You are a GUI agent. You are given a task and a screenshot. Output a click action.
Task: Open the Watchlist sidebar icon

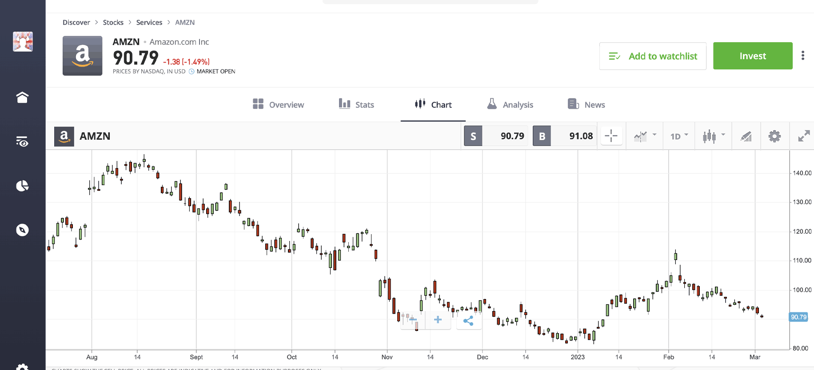[22, 142]
